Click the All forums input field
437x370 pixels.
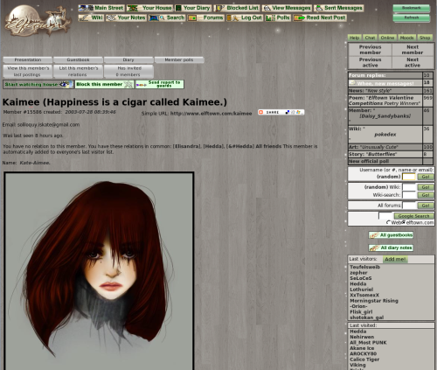click(x=409, y=206)
